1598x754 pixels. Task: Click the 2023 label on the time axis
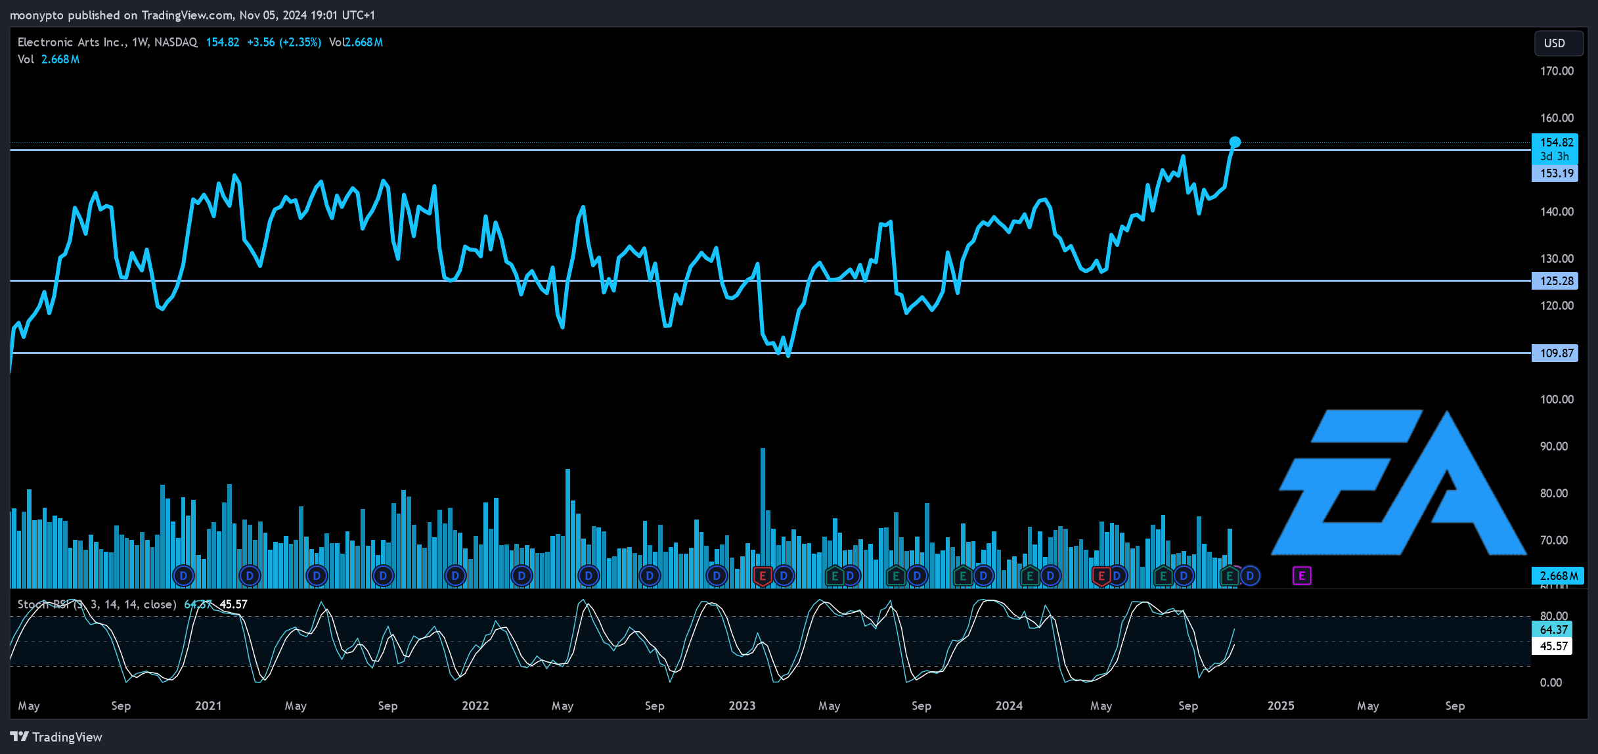click(x=742, y=705)
